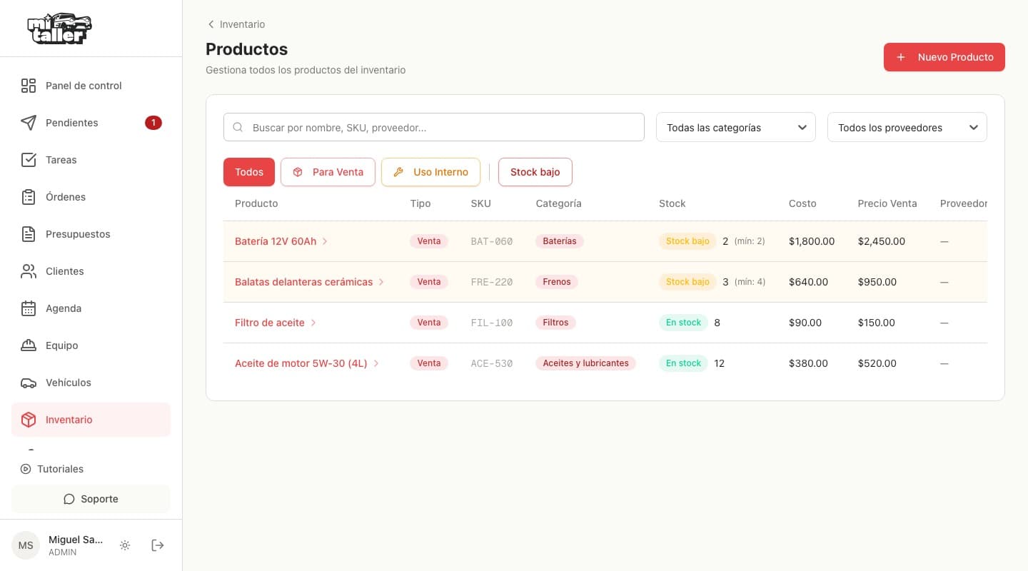Image resolution: width=1028 pixels, height=571 pixels.
Task: Click the Aceites y lubricantes tag
Action: (585, 363)
